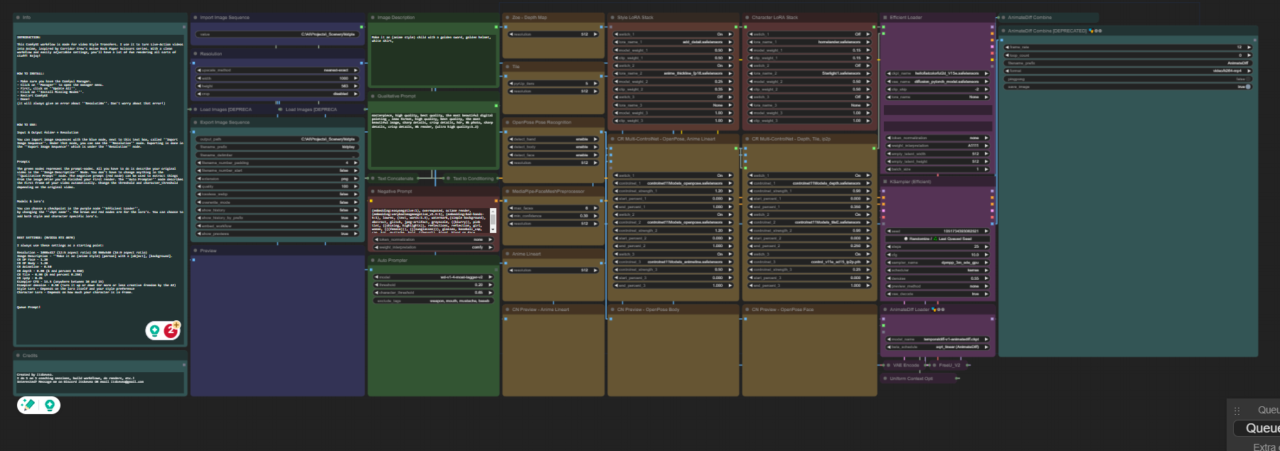Collapse the Qualitative Prompt node dot
The height and width of the screenshot is (451, 1280).
(x=373, y=96)
